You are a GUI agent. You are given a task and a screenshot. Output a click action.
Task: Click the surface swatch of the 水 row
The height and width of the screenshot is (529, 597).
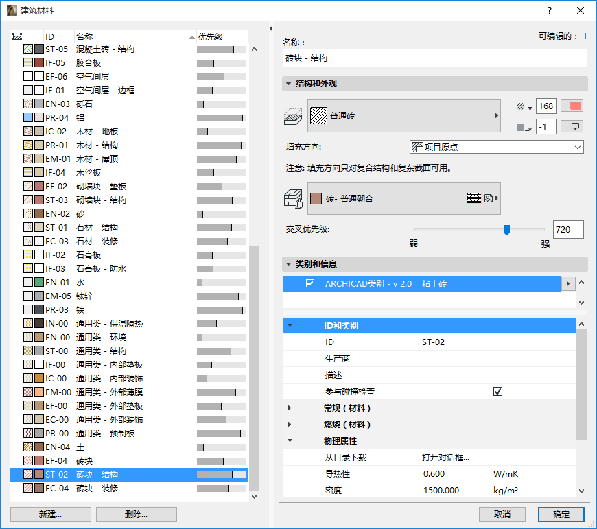(x=39, y=283)
